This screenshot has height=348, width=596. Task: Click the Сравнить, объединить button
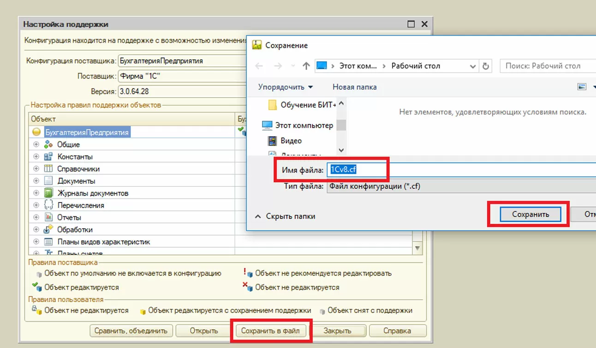132,331
